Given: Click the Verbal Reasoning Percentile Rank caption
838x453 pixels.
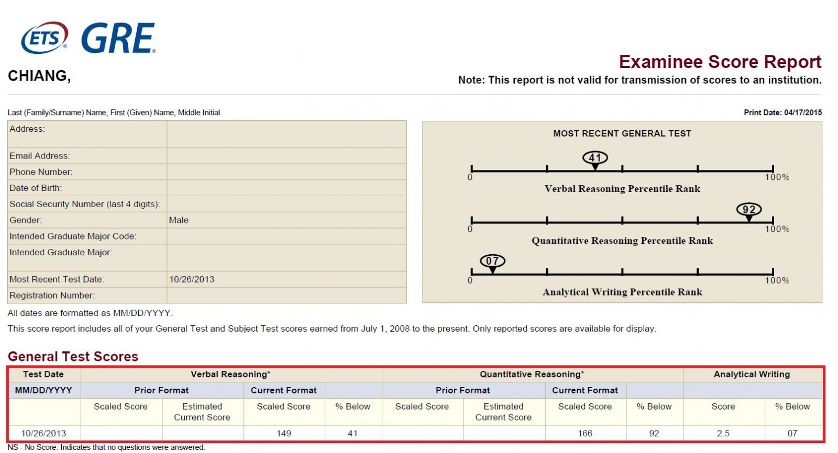Looking at the screenshot, I should click(x=622, y=189).
